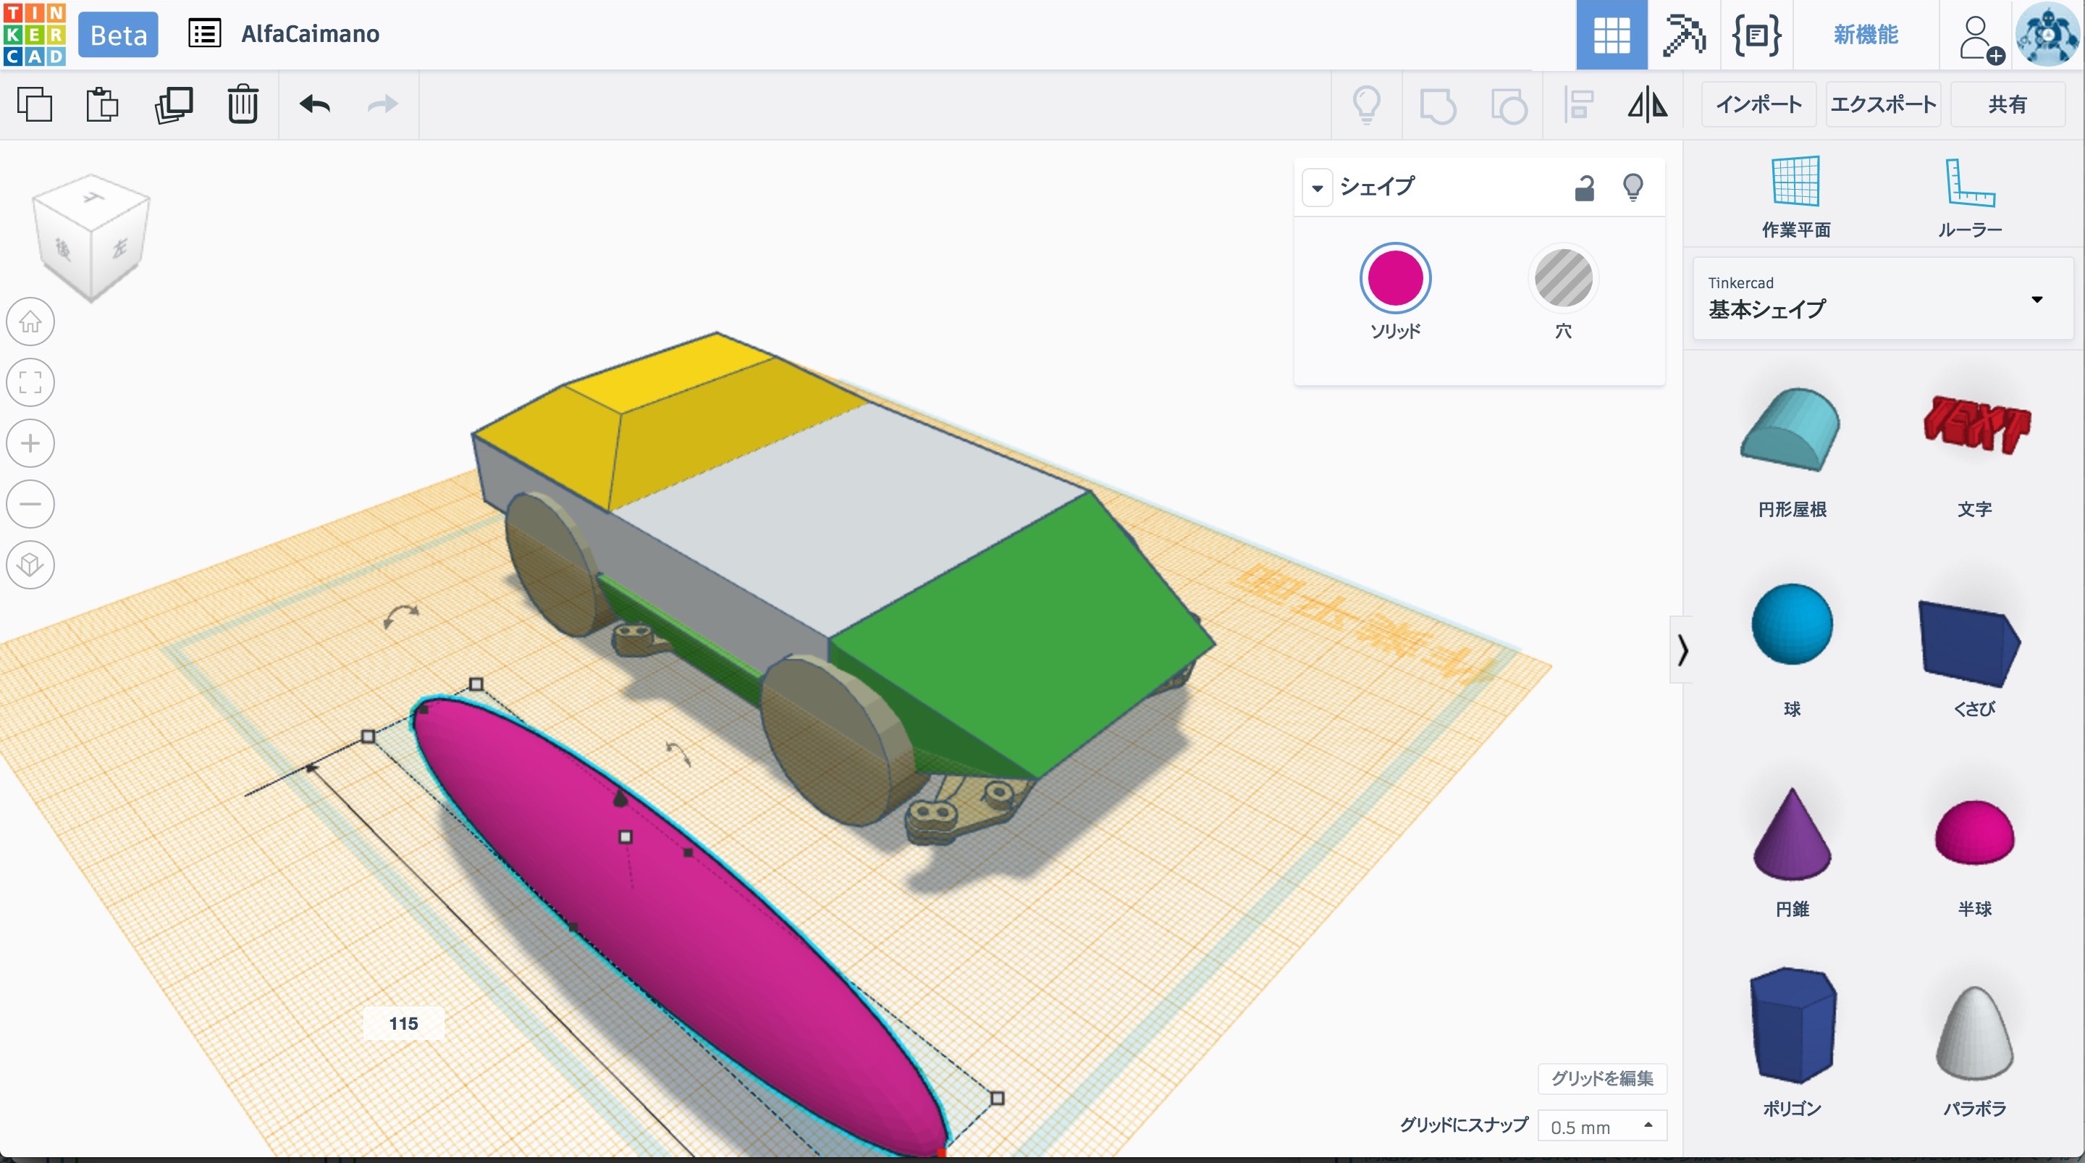Open the design list menu icon
Screen dimensions: 2085x1163
coord(204,34)
